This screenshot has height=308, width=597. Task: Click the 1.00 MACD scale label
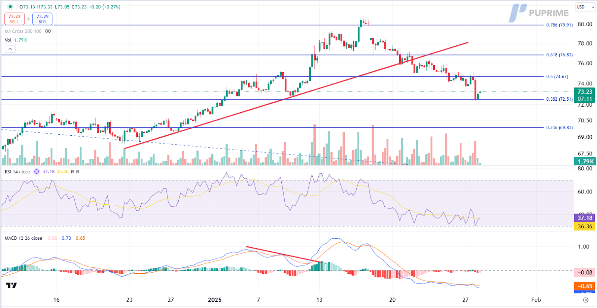584,246
